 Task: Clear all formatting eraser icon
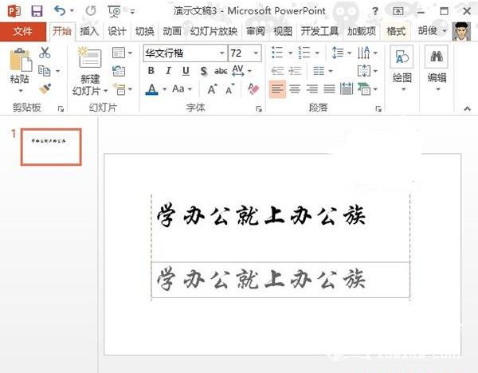point(253,89)
